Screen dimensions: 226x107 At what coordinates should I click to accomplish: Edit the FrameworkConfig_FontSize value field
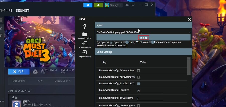(x=150, y=91)
